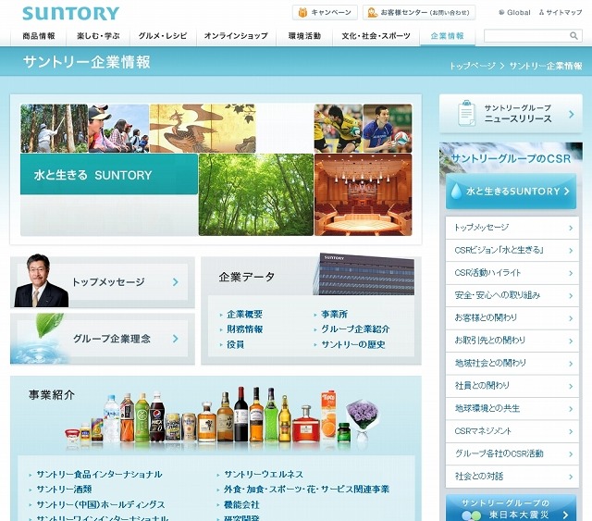Open the サントリーウエルネス link
The width and height of the screenshot is (592, 521).
click(264, 475)
